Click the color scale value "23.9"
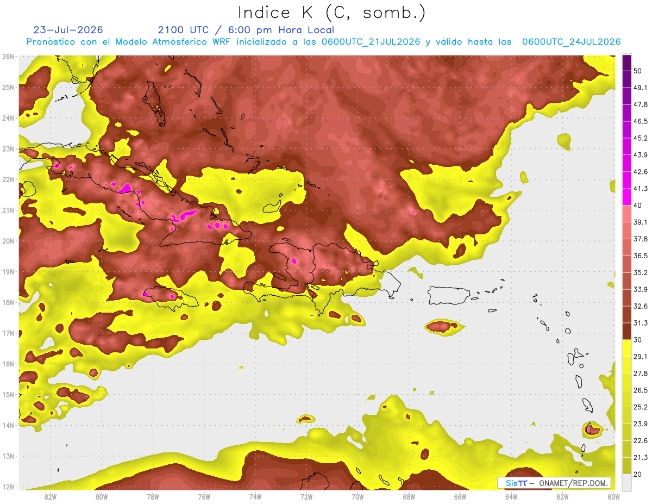652x504 pixels. coord(641,424)
